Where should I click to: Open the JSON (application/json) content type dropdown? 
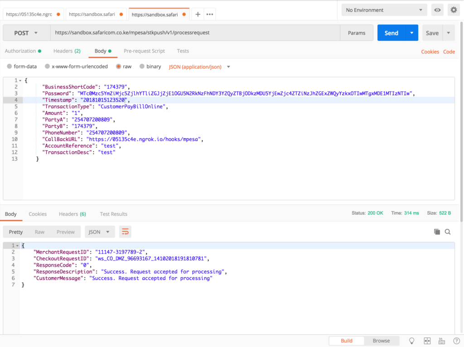click(x=199, y=67)
